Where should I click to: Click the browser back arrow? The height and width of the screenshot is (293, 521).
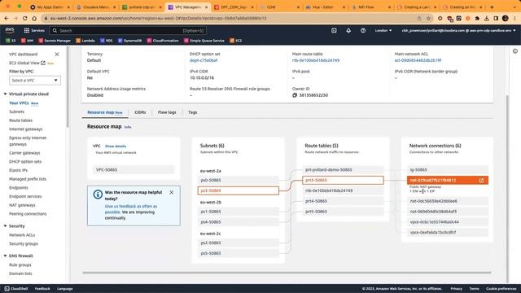7,18
